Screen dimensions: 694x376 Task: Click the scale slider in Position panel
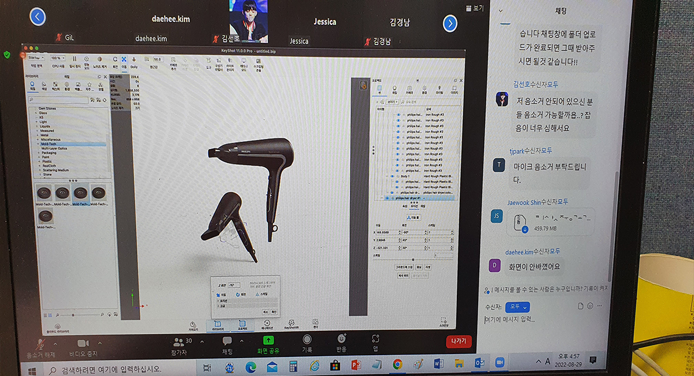[x=414, y=259]
